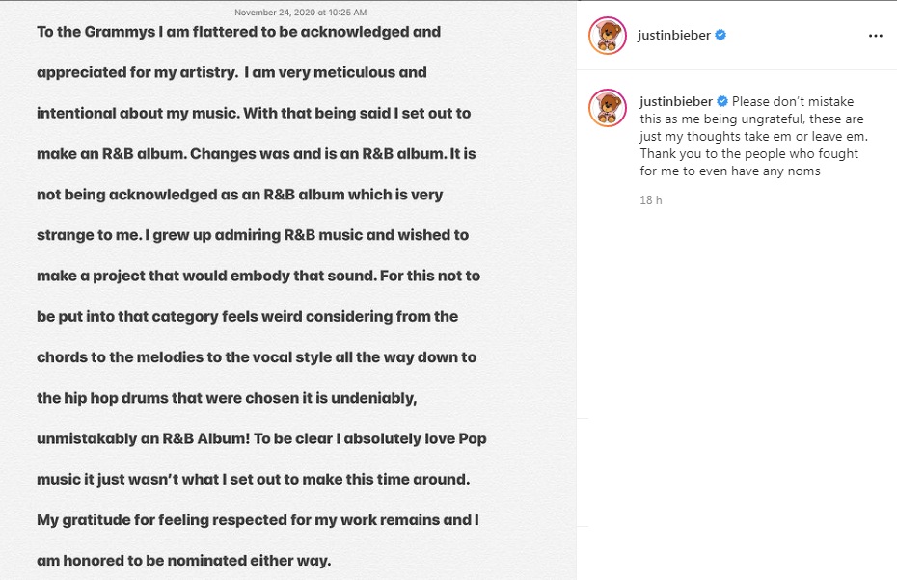Click the teddy bear avatar beside the caption

point(608,108)
